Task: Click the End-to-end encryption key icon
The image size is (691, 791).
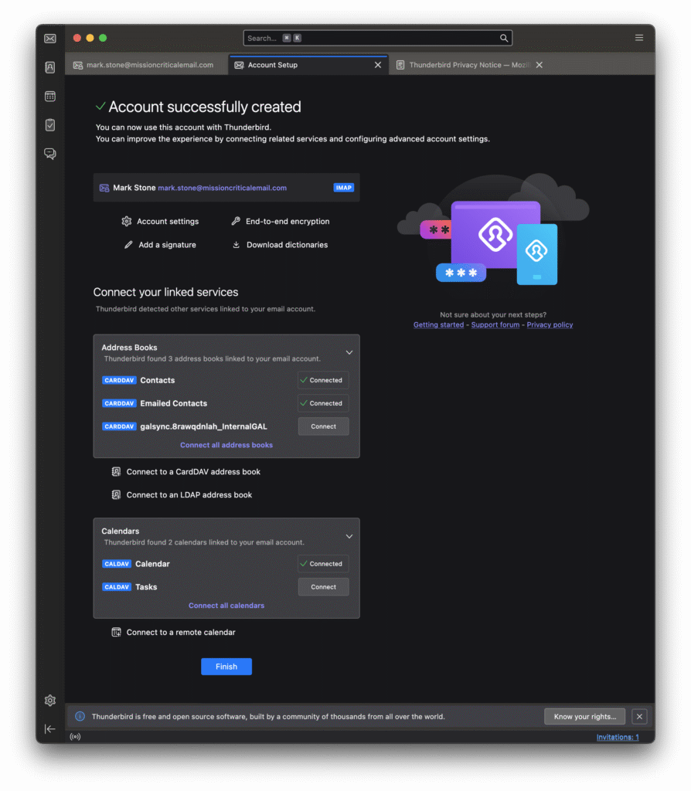Action: [x=236, y=221]
